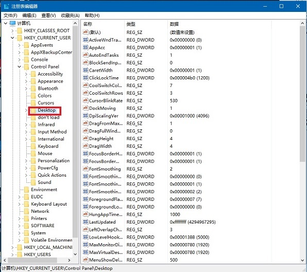The image size is (307, 272).
Task: Click the Network key folder icon
Action: click(x=26, y=211)
